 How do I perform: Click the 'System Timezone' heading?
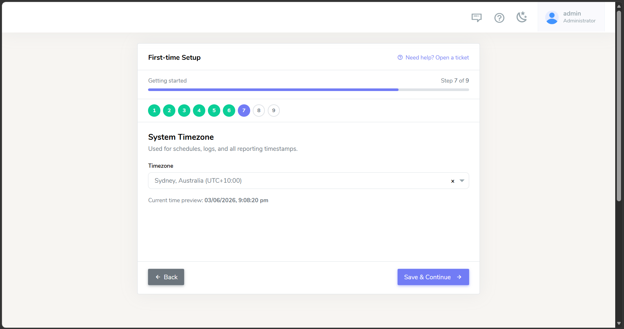click(181, 137)
